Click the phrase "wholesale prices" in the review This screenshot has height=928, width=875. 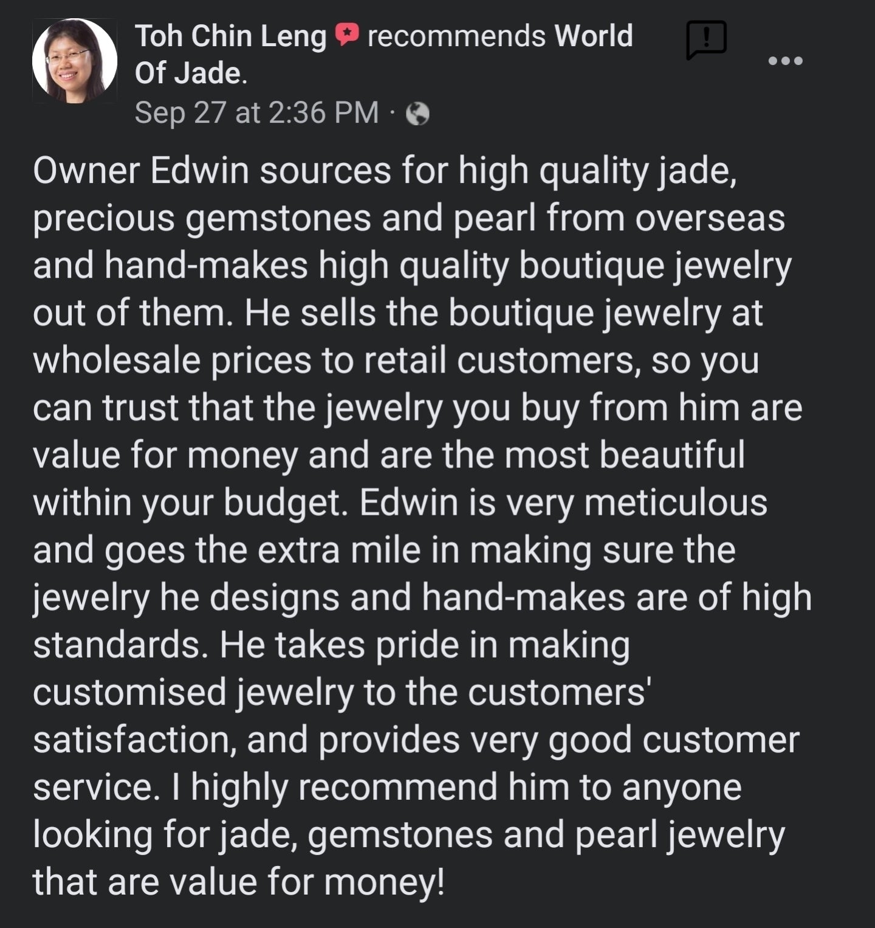(172, 360)
